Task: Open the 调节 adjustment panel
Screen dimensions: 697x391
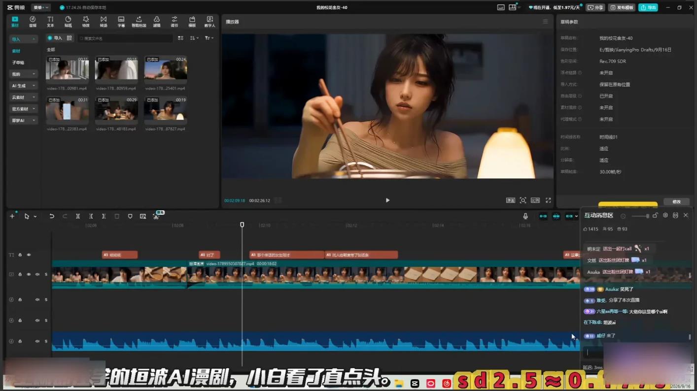Action: coord(174,22)
